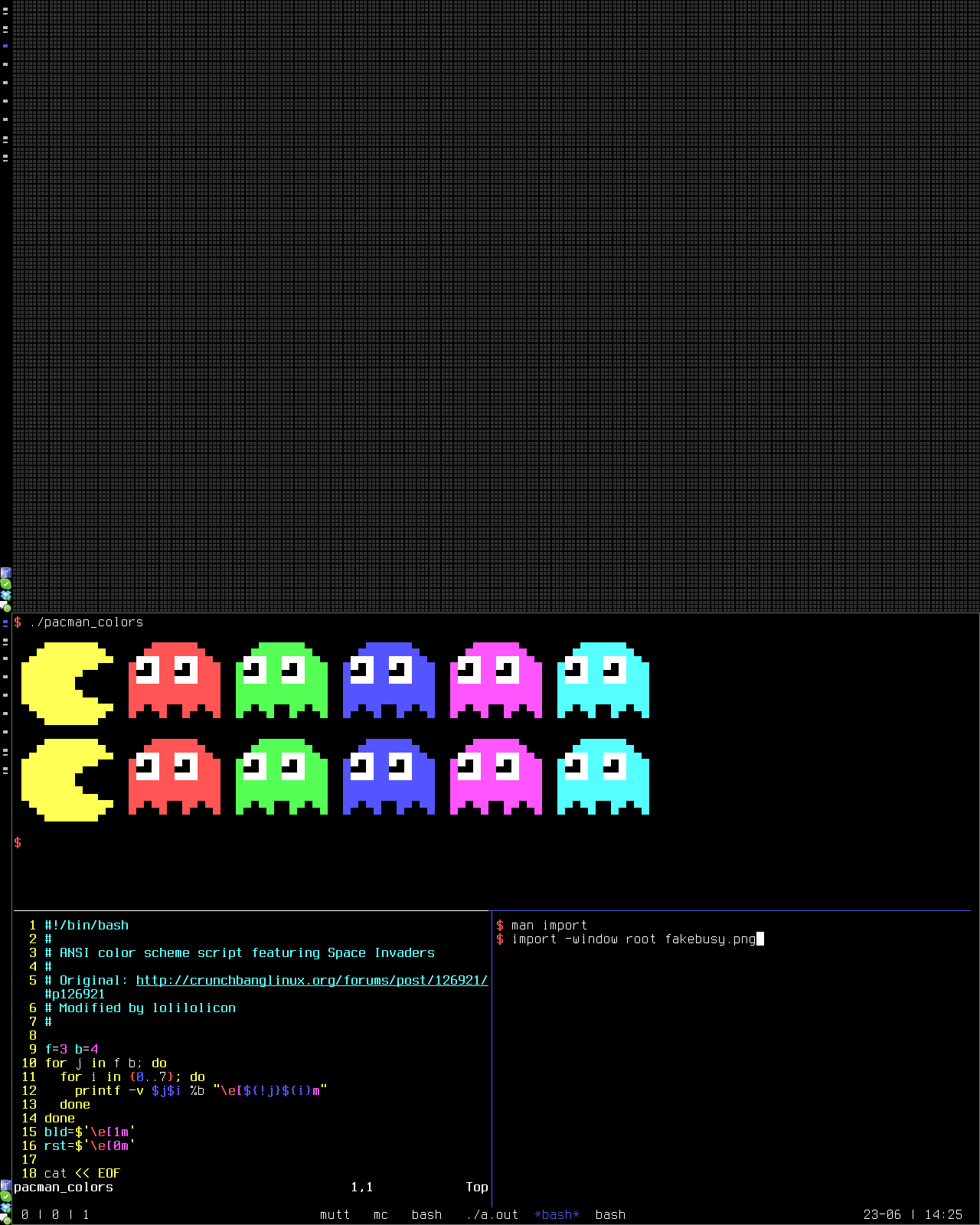Select the active *bash* window tab
The width and height of the screenshot is (980, 1225).
557,1214
